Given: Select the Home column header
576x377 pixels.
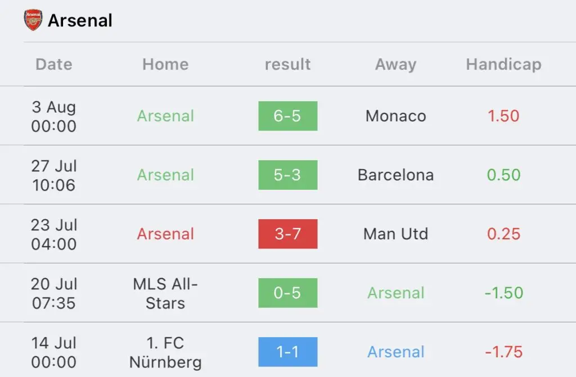Looking at the screenshot, I should point(166,64).
